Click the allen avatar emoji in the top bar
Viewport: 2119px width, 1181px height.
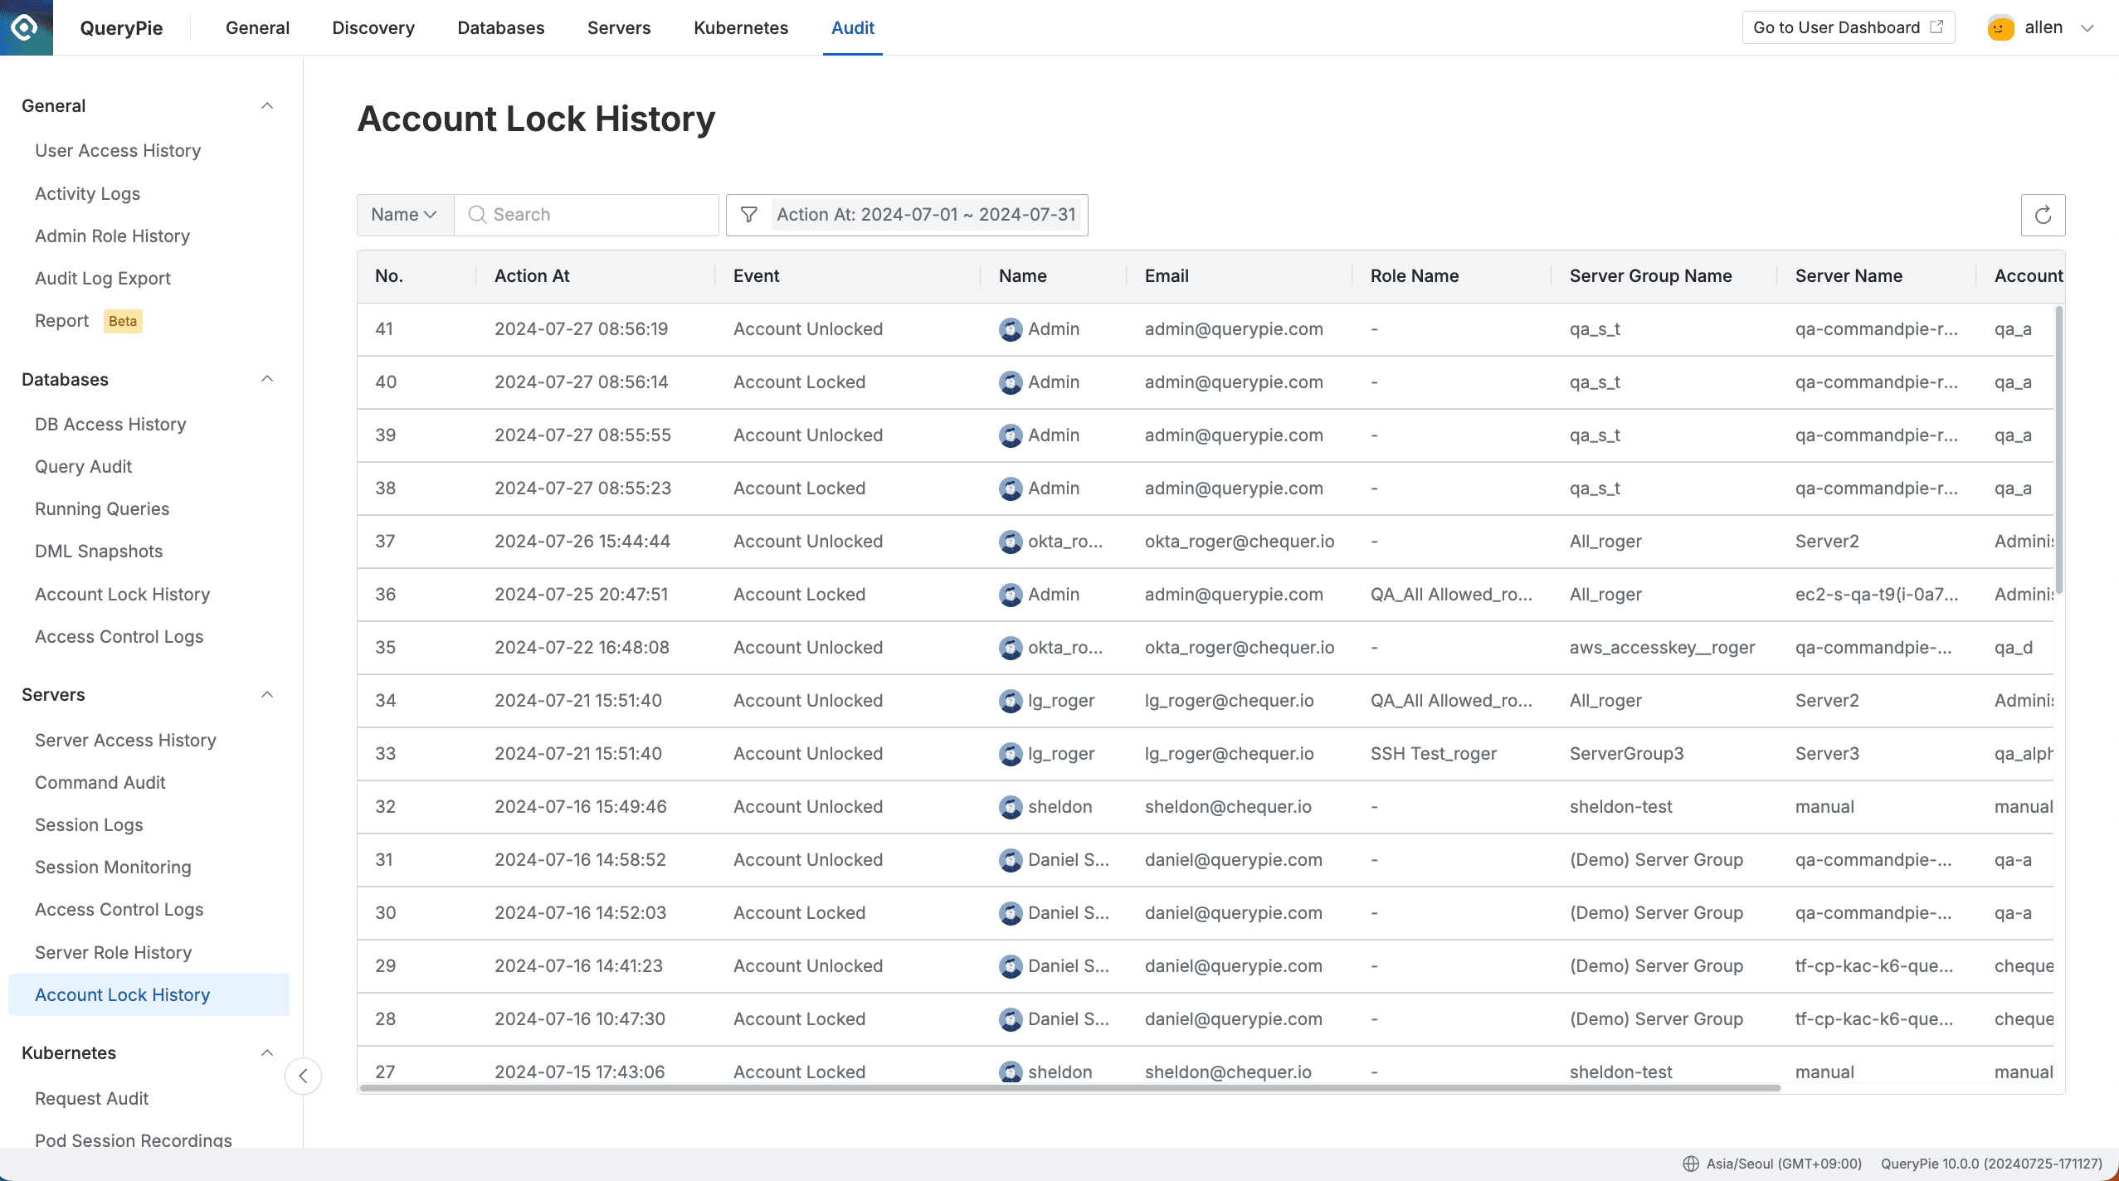point(2000,27)
